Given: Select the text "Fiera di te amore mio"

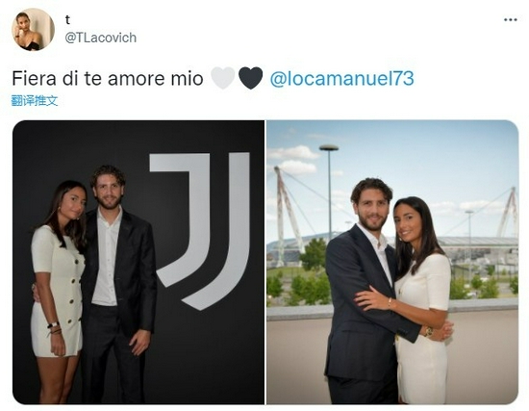Looking at the screenshot, I should pyautogui.click(x=108, y=78).
